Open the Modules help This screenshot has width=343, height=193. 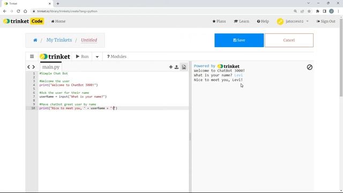click(x=117, y=56)
